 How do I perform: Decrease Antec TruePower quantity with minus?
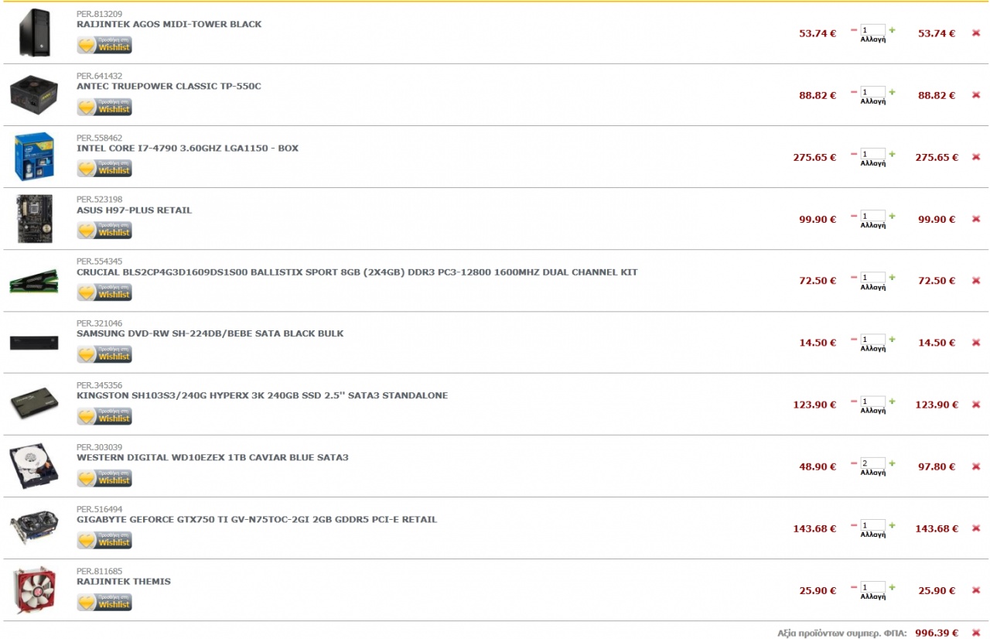coord(854,92)
